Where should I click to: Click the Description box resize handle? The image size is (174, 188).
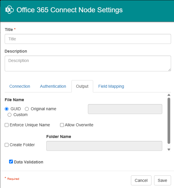[169, 70]
